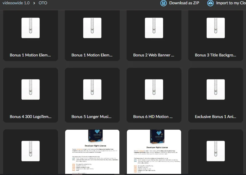Image resolution: width=246 pixels, height=175 pixels.
Task: Select the 'Bonus 2 Web Banner ...' file name
Action: pyautogui.click(x=154, y=55)
